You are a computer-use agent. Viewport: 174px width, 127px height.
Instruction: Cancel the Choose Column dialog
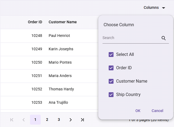pyautogui.click(x=157, y=111)
